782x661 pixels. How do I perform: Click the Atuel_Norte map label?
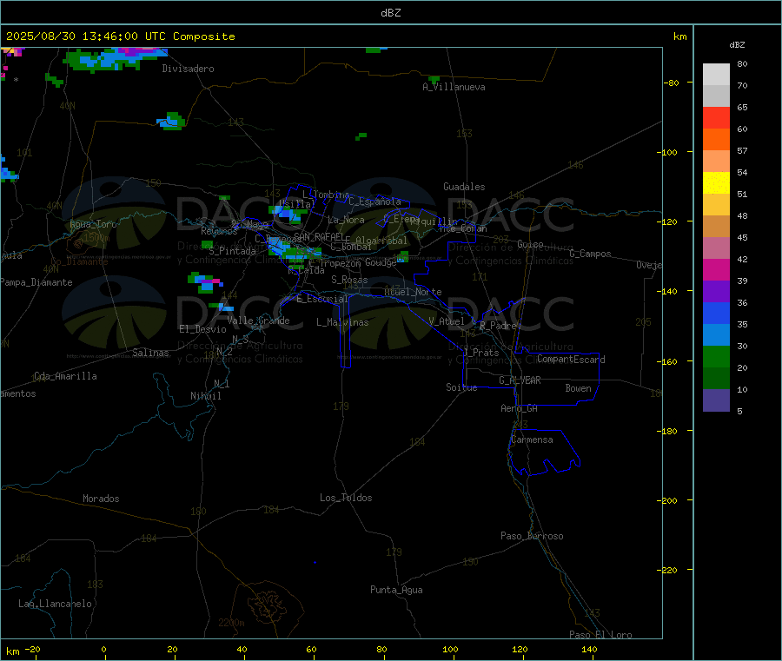coord(413,292)
